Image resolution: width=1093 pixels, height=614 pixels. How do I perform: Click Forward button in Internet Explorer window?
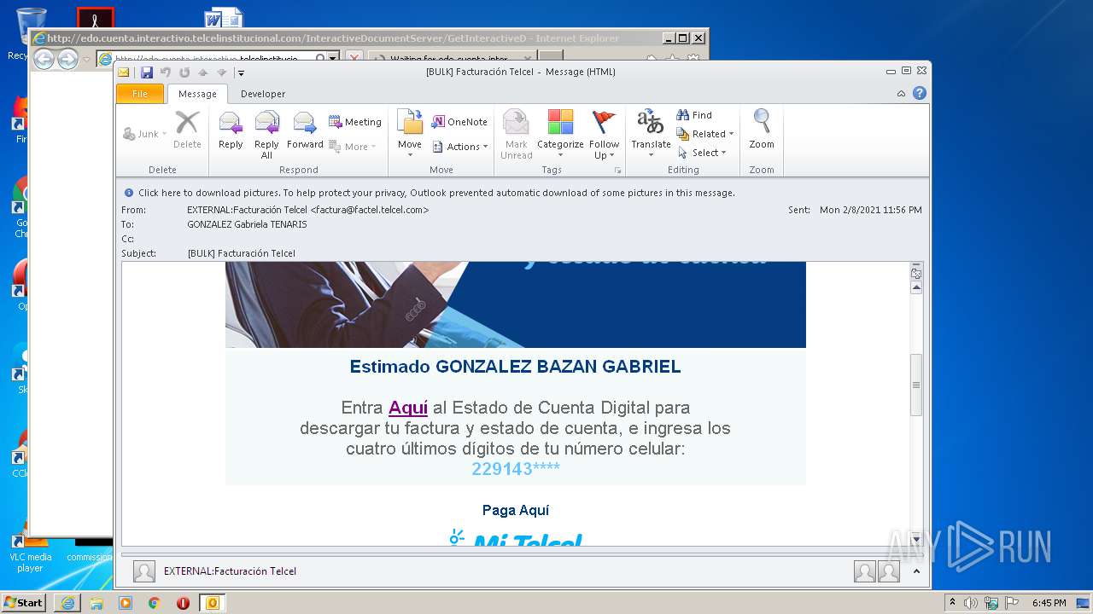pyautogui.click(x=67, y=59)
